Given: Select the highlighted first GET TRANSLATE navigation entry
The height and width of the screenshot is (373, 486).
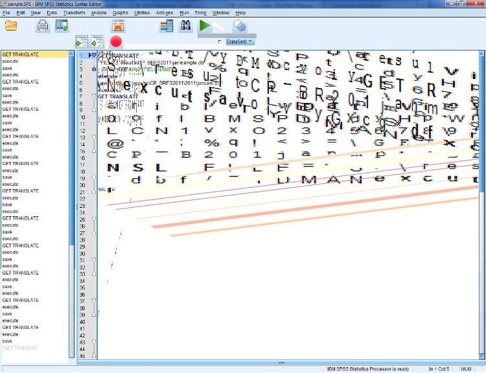Looking at the screenshot, I should [19, 54].
